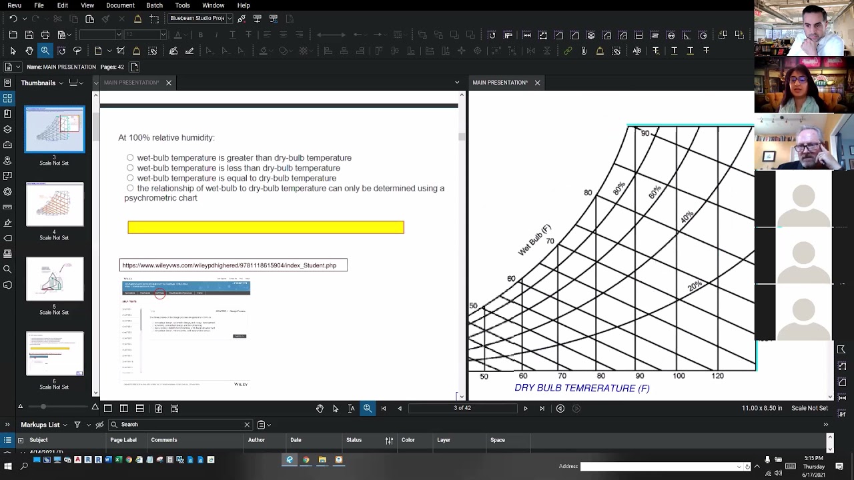Select the arrow Select tool in the top toolbar

13,51
